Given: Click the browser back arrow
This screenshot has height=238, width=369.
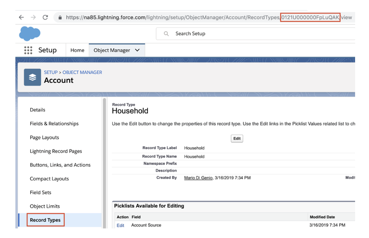Looking at the screenshot, I should (22, 17).
